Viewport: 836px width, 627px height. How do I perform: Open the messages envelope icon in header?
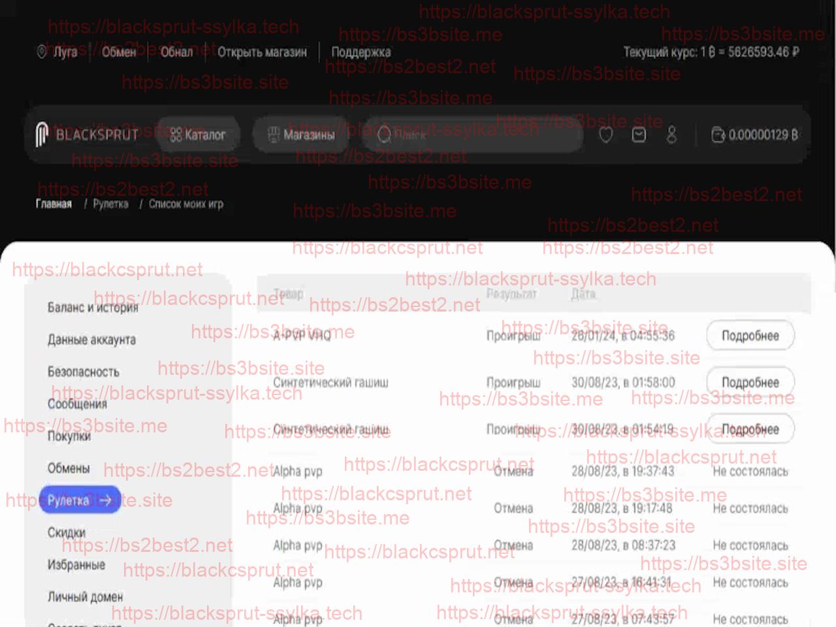point(639,135)
